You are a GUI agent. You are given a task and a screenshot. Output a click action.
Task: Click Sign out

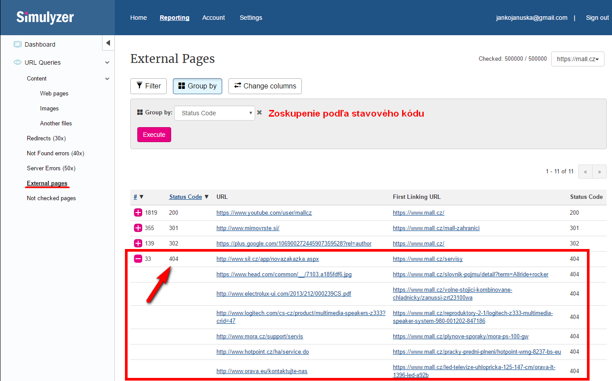point(597,18)
